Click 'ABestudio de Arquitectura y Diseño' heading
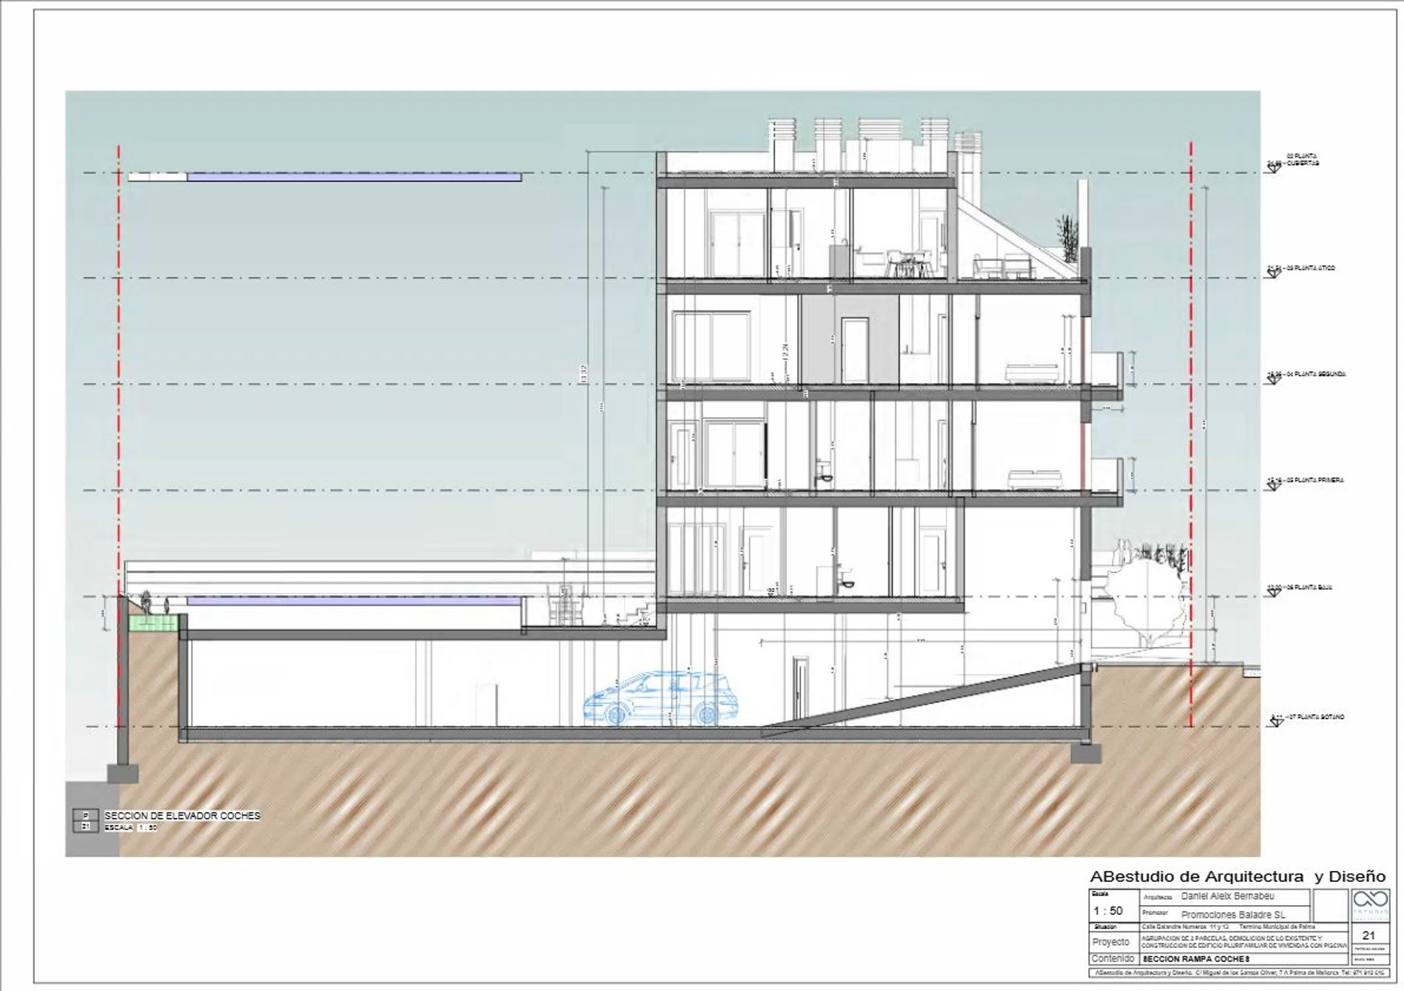This screenshot has width=1404, height=991. point(1237,877)
